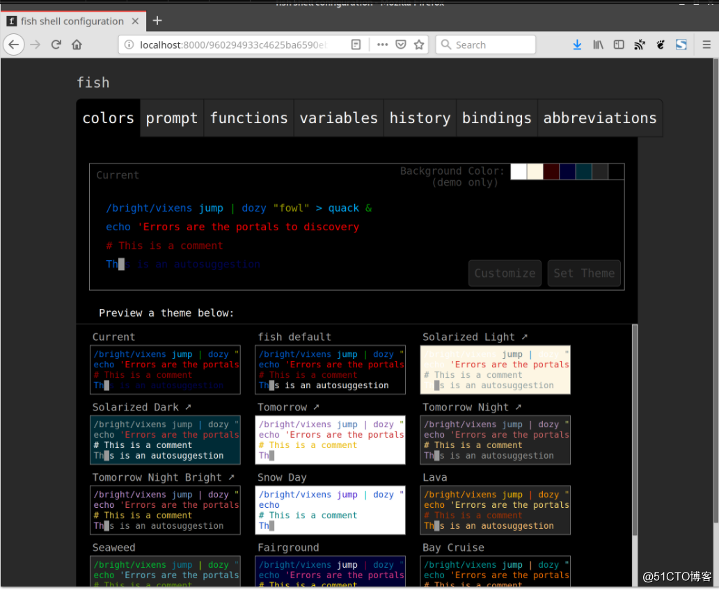Open the downloads arrow icon
This screenshot has width=719, height=590.
[x=577, y=45]
